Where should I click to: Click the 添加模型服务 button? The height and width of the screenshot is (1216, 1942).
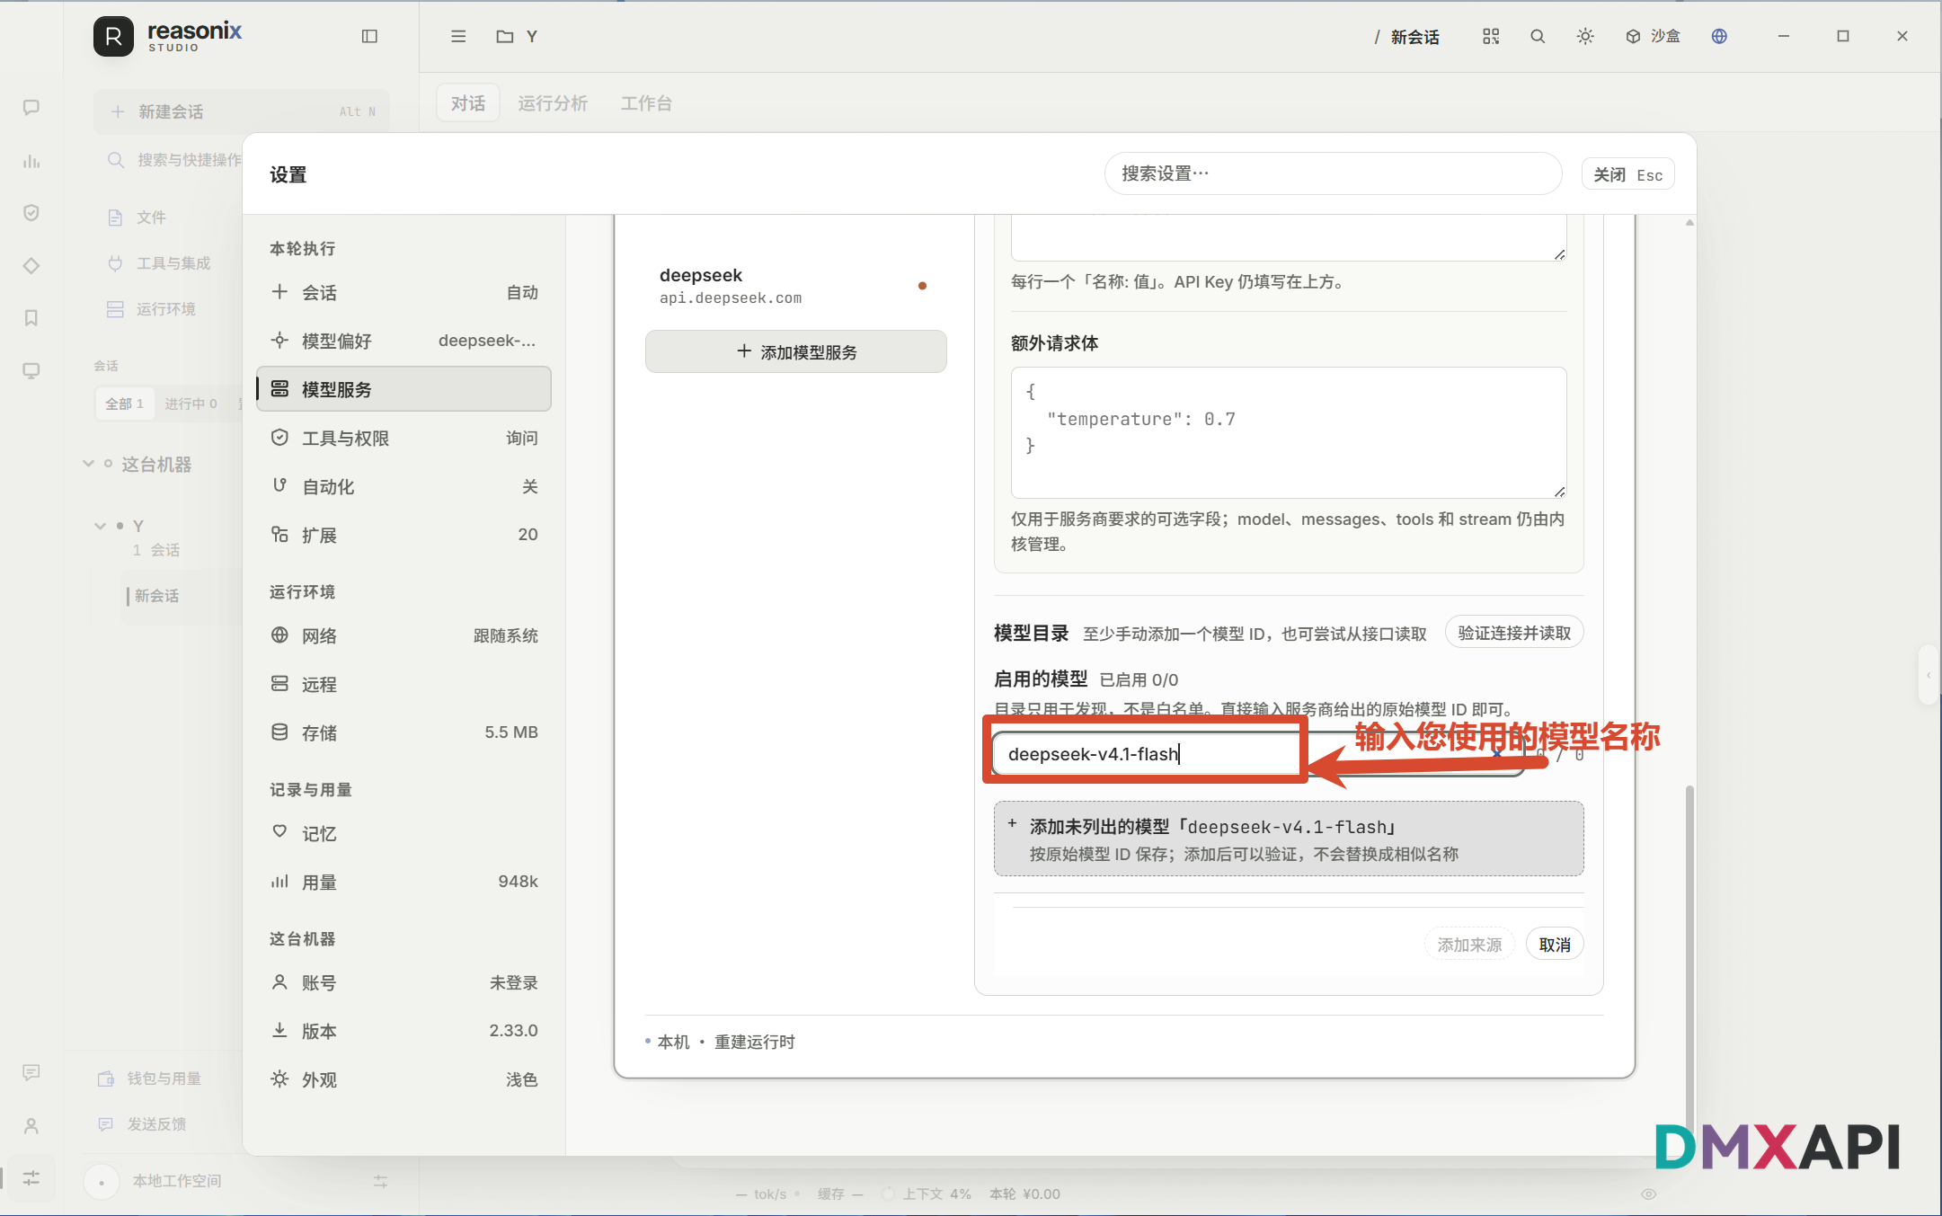click(795, 351)
